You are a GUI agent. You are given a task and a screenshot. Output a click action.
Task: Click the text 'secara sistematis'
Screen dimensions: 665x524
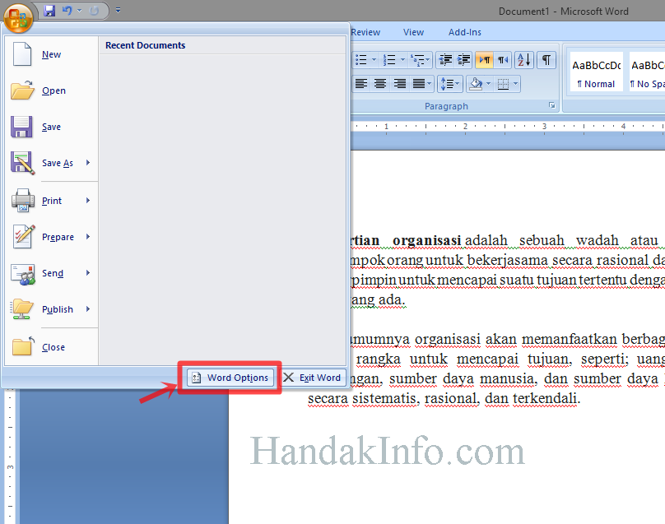[x=363, y=398]
